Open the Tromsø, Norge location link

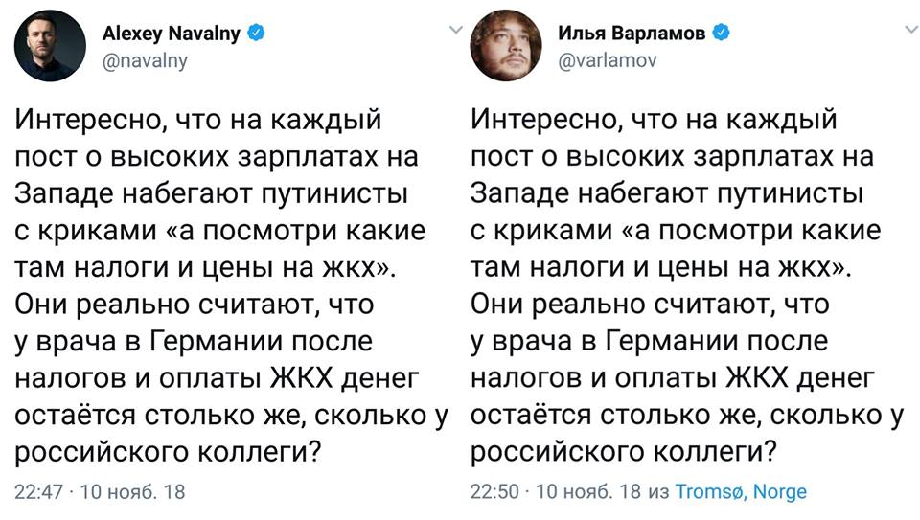743,492
